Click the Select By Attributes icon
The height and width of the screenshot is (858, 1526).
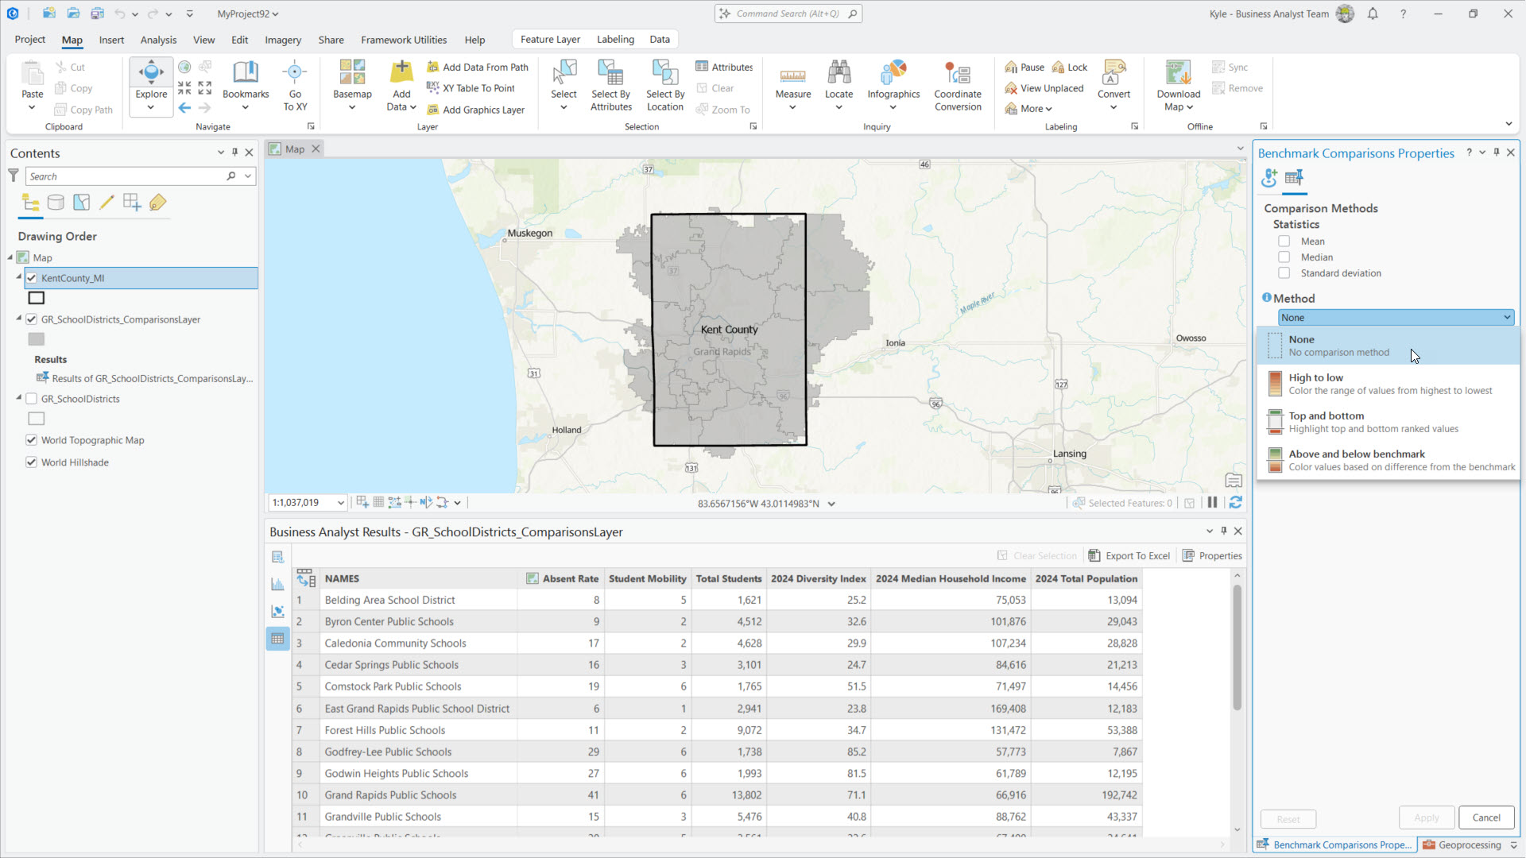[610, 76]
